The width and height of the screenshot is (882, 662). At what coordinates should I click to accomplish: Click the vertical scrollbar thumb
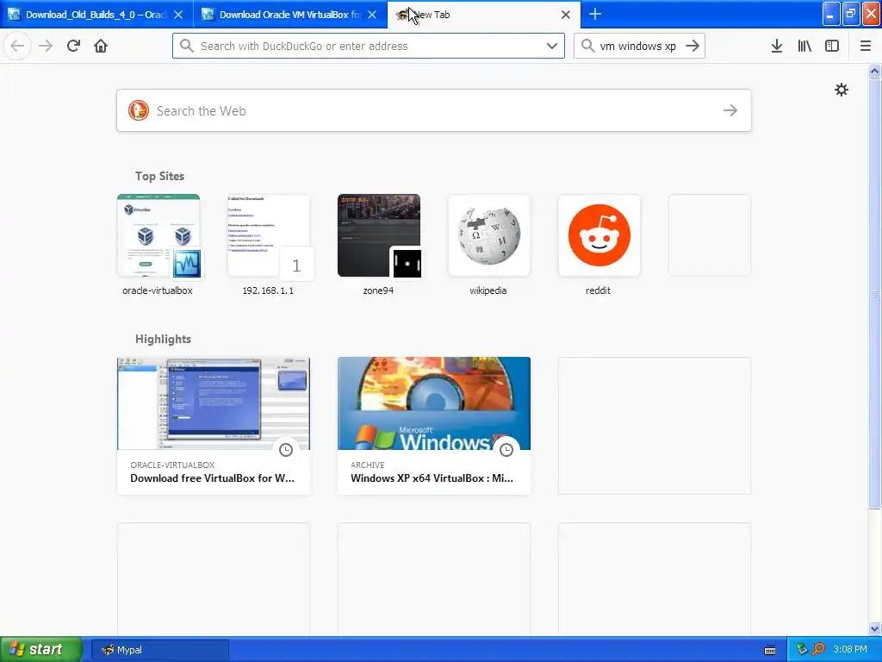(875, 293)
